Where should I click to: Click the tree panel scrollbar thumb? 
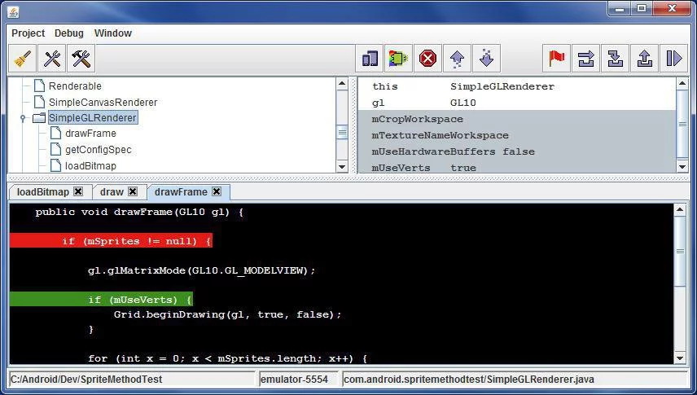pyautogui.click(x=342, y=132)
